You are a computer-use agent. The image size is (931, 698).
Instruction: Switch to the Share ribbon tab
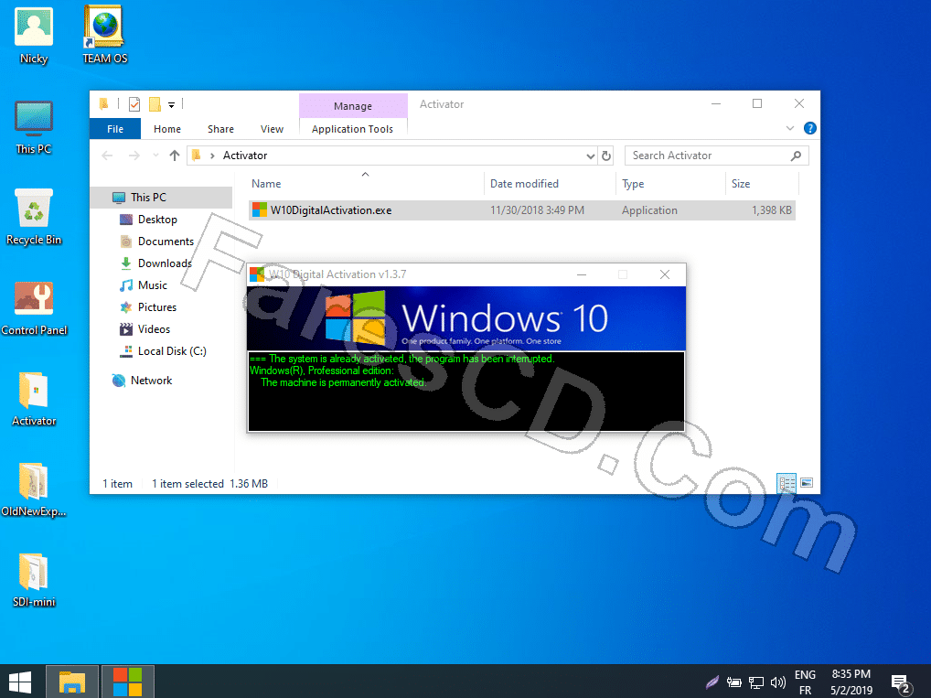click(x=220, y=129)
